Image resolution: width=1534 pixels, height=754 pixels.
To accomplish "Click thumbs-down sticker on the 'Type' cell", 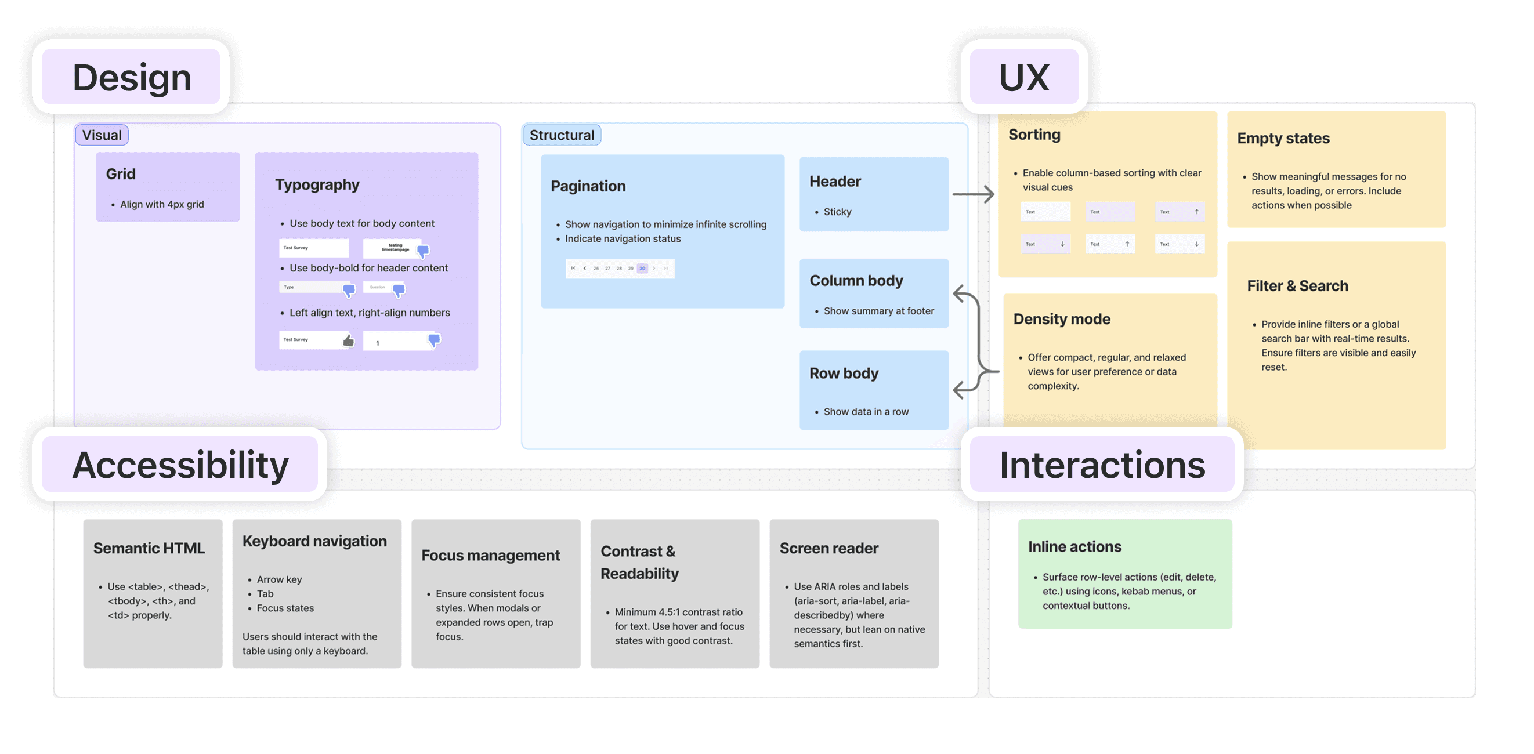I will click(349, 291).
